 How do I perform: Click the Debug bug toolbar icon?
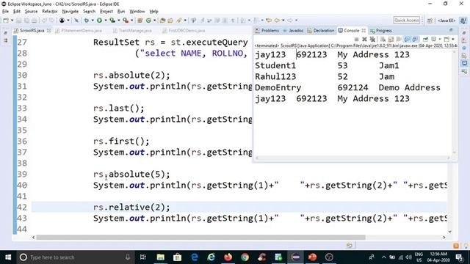tap(87, 21)
